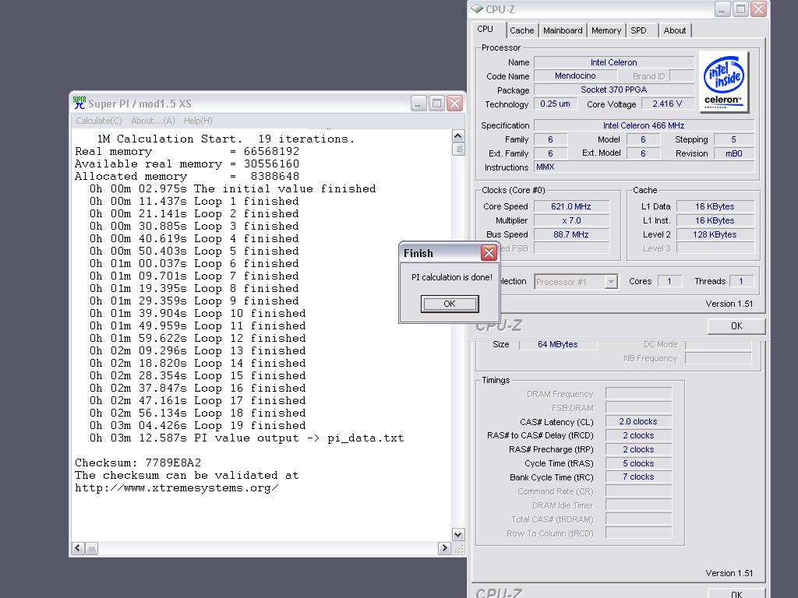This screenshot has height=598, width=798.
Task: Click scroll down arrow in Super PI
Action: (457, 534)
